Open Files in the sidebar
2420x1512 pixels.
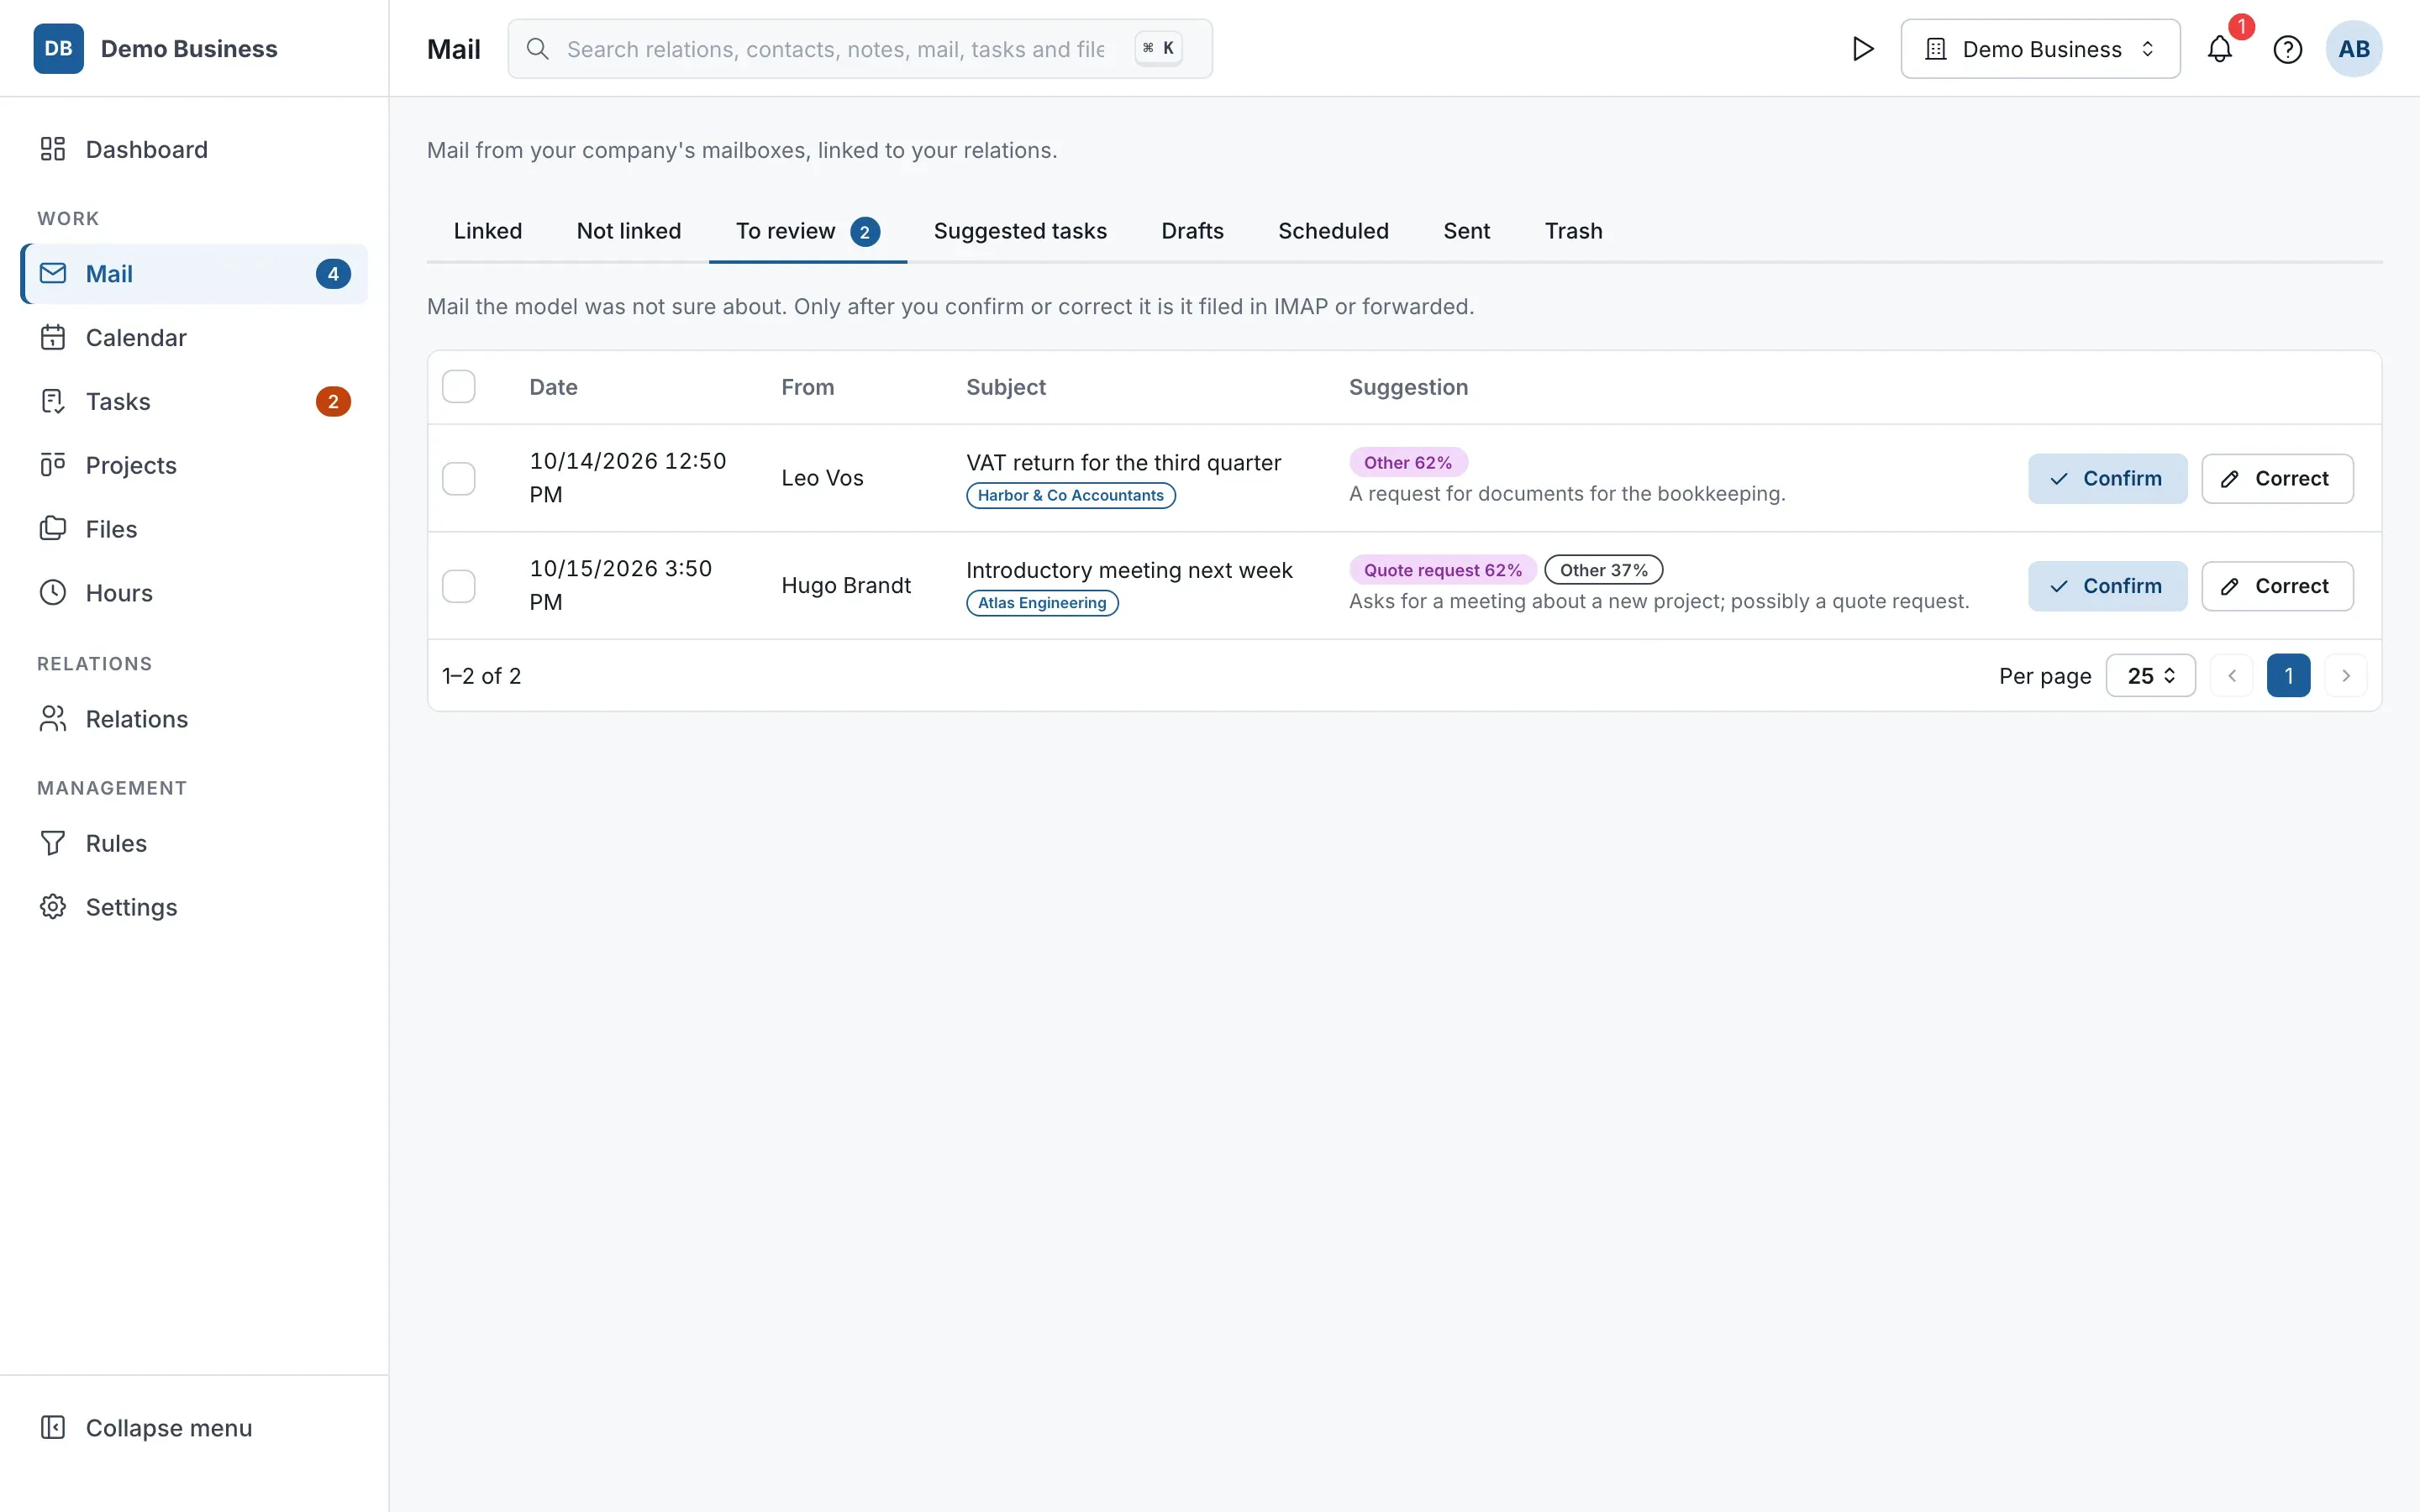coord(194,529)
